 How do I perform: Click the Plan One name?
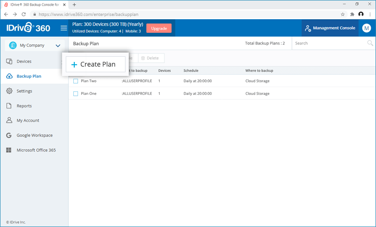point(88,93)
